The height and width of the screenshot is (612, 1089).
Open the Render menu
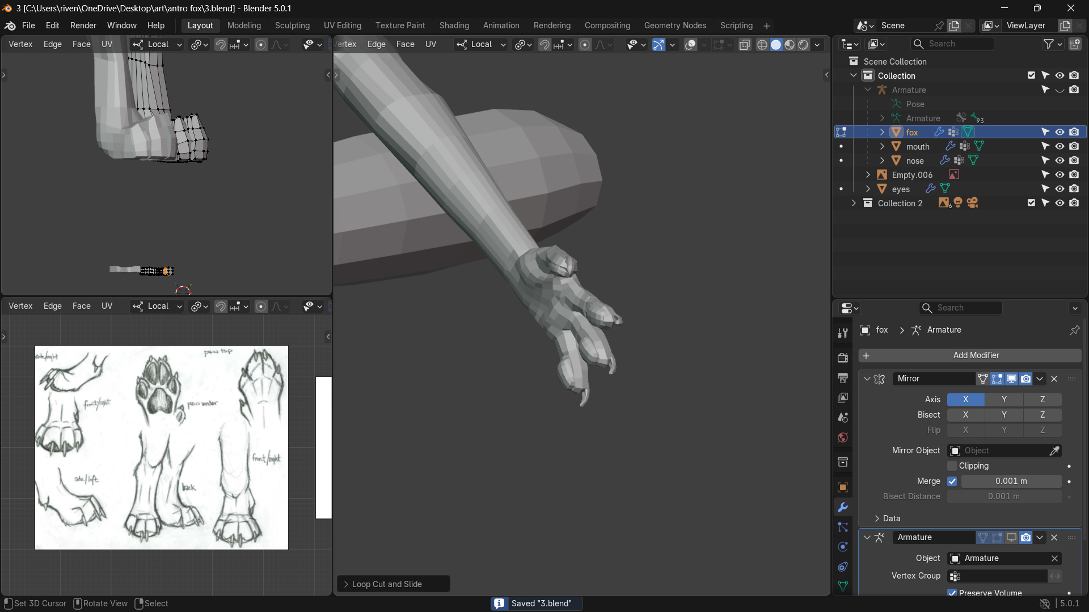click(83, 25)
